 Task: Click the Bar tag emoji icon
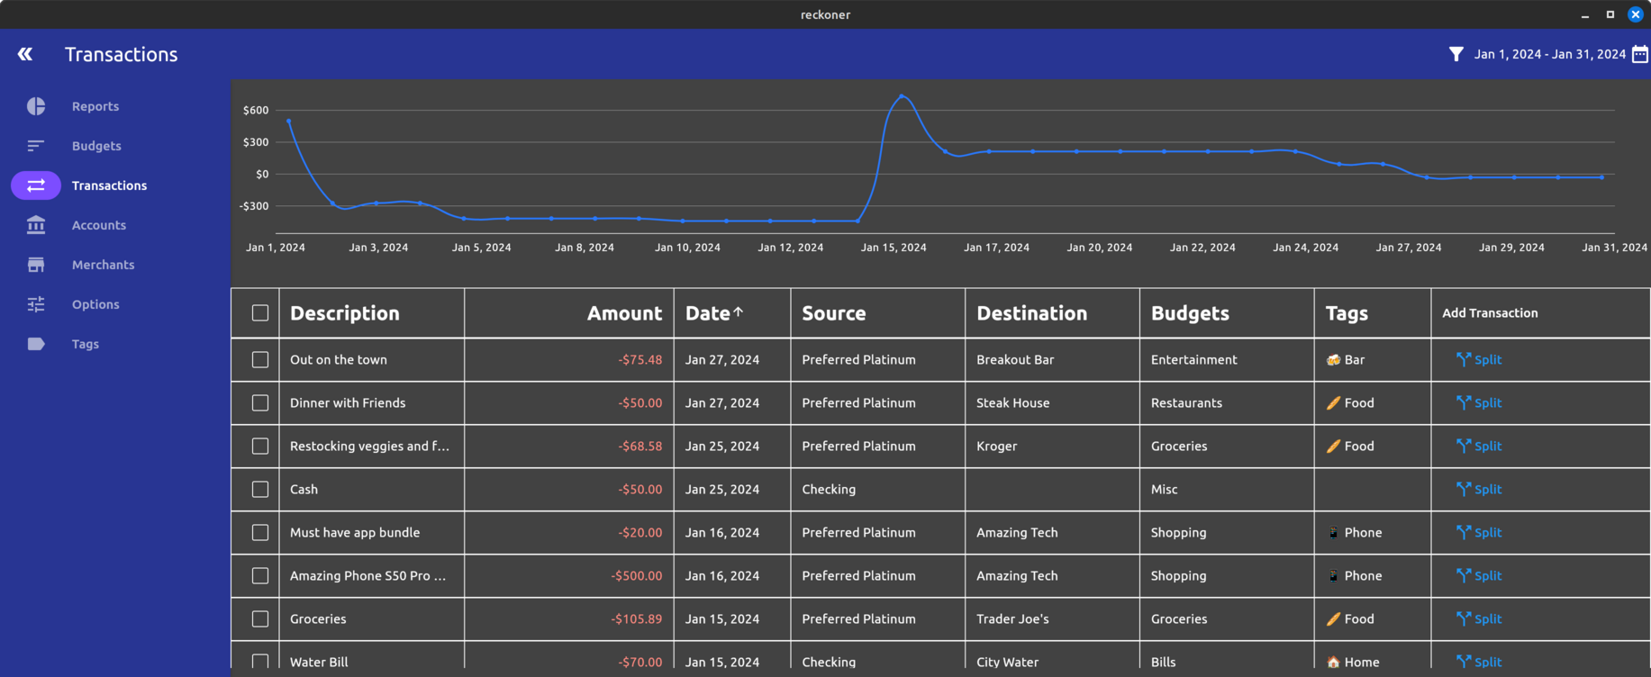coord(1333,359)
